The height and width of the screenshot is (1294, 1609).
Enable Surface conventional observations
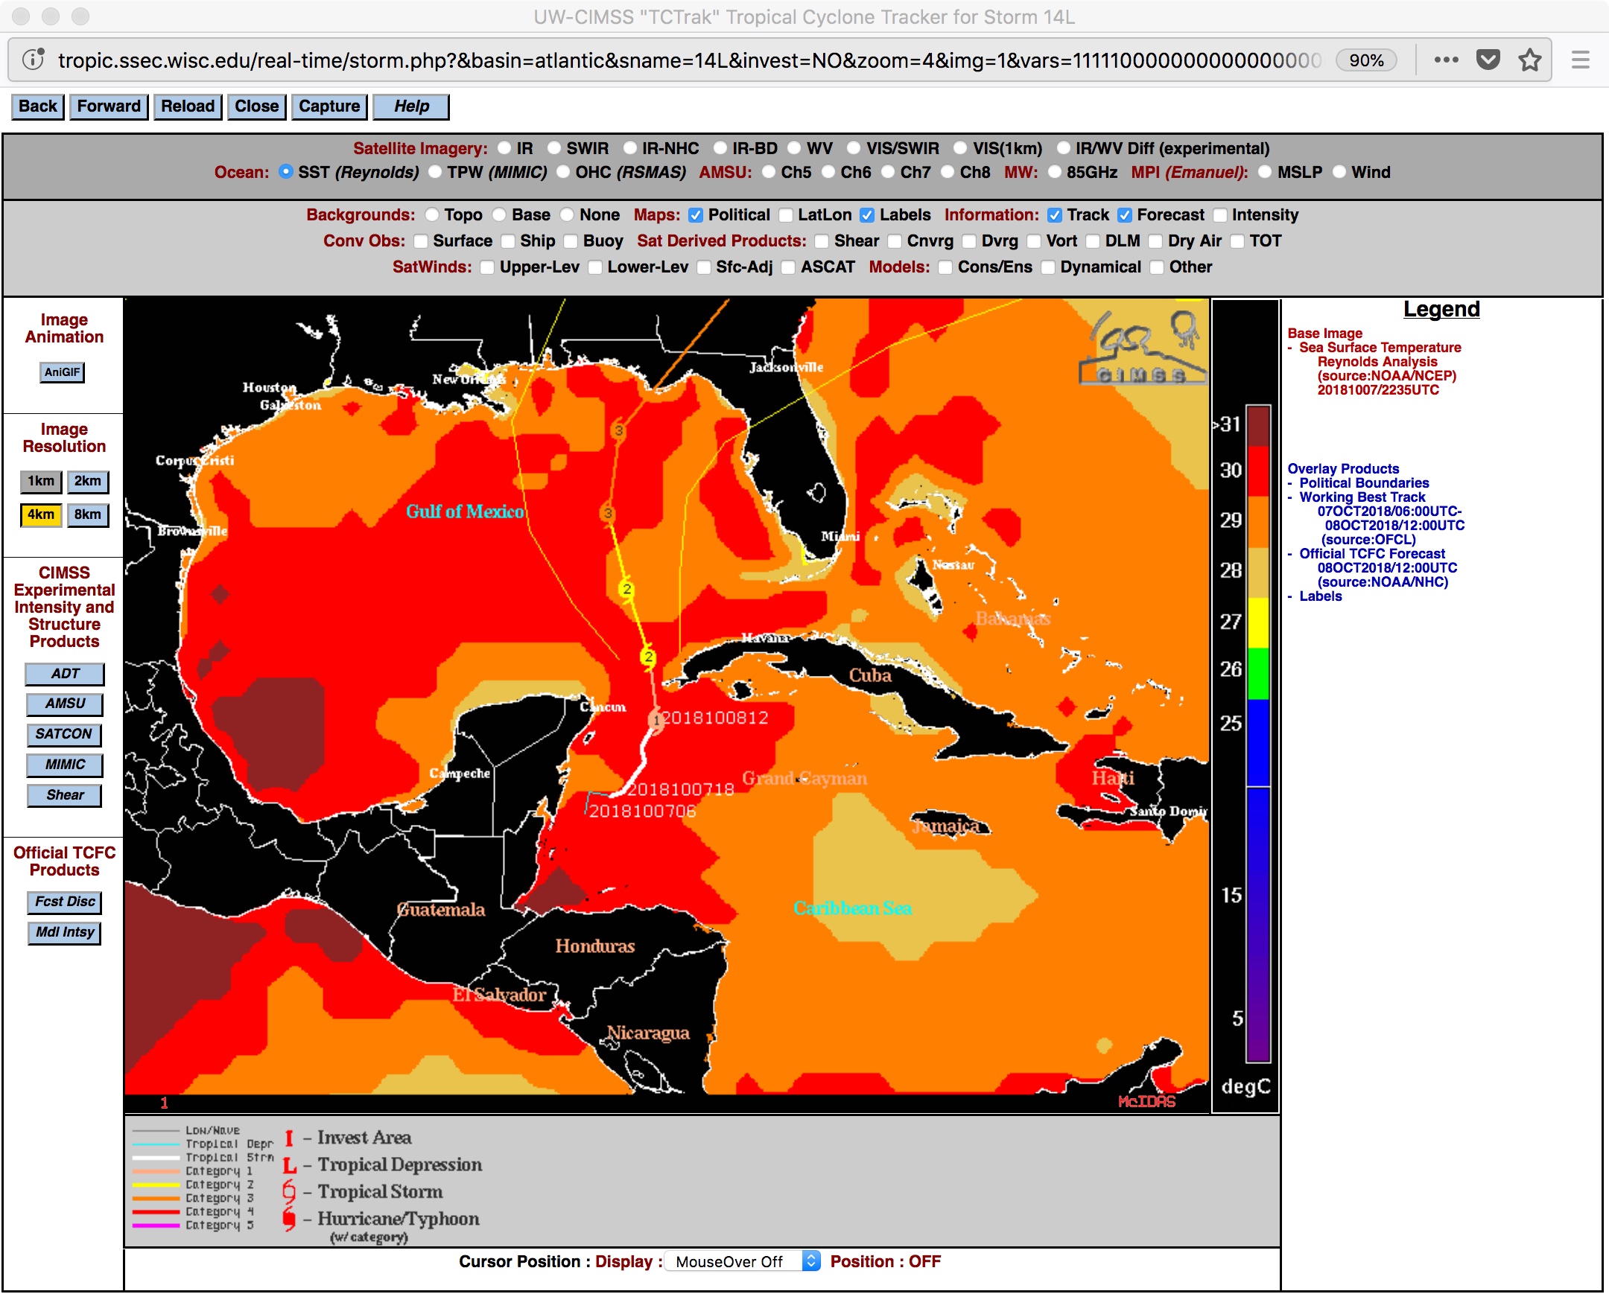[421, 242]
